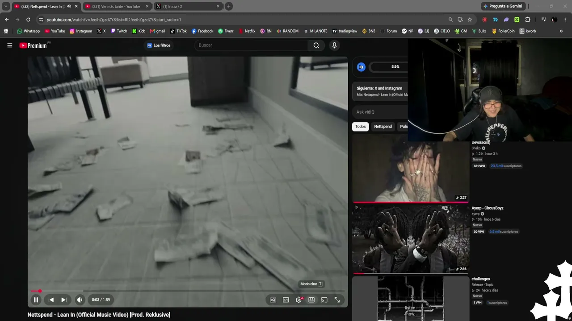Viewport: 572px width, 321px height.
Task: Toggle cinema mode in player
Action: 311,300
